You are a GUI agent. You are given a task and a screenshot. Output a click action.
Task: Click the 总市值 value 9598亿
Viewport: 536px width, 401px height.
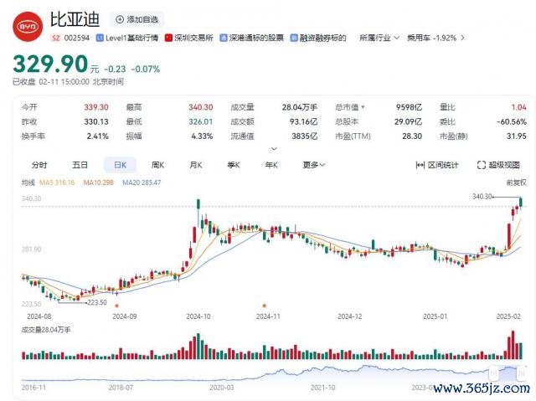point(409,107)
